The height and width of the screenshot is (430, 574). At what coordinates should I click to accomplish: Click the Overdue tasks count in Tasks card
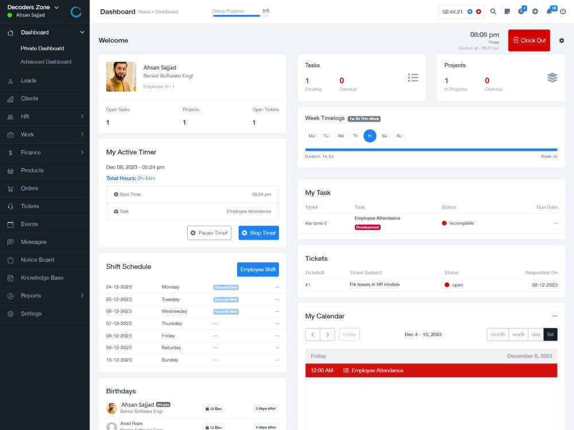pyautogui.click(x=342, y=81)
